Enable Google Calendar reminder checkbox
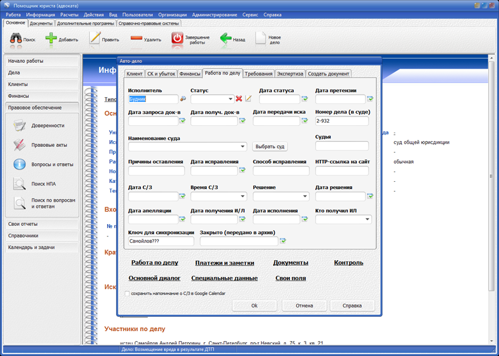This screenshot has width=499, height=356. pyautogui.click(x=127, y=294)
